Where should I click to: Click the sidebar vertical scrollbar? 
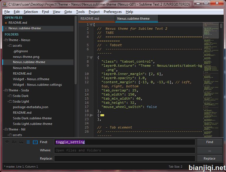tap(76, 50)
